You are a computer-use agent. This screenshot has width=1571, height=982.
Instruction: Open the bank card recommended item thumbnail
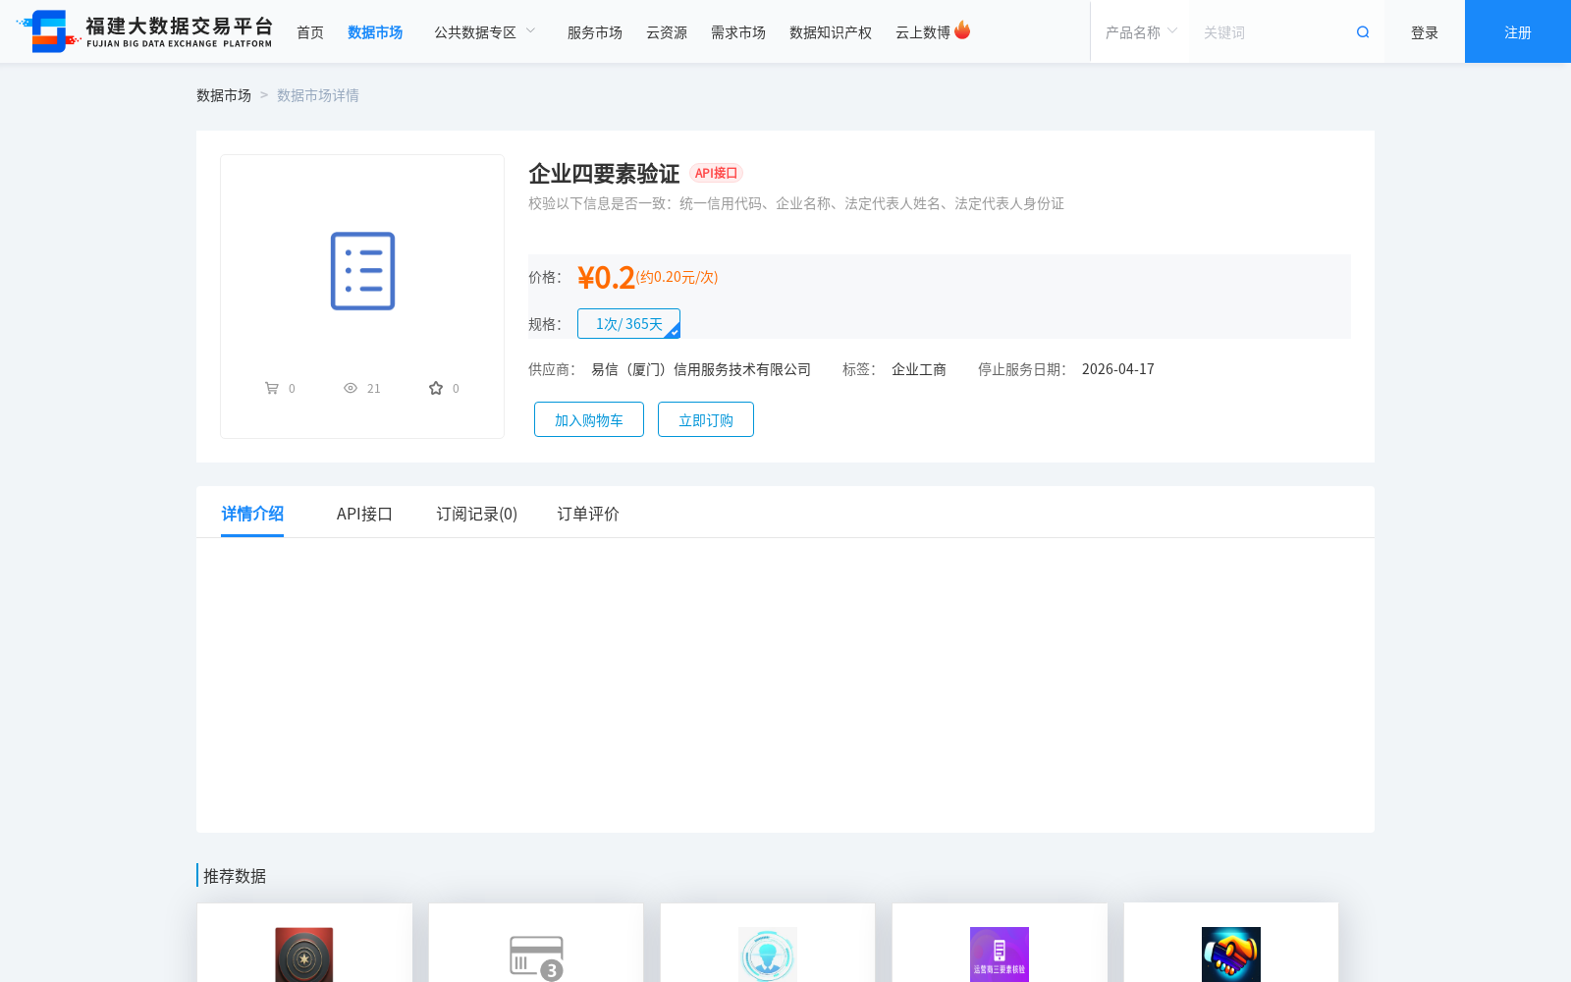536,956
